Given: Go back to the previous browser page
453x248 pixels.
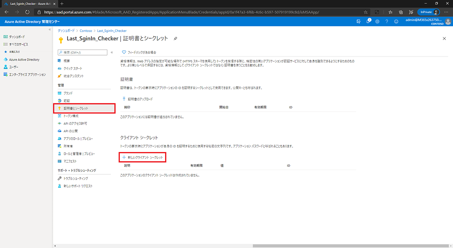Looking at the screenshot, I should (x=7, y=12).
